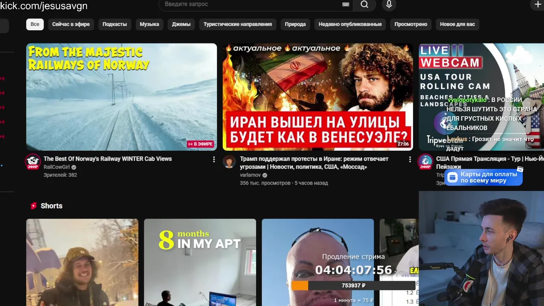Image resolution: width=544 pixels, height=306 pixels.
Task: Click the kick.com/jesusavgn overlay text
Action: click(44, 6)
